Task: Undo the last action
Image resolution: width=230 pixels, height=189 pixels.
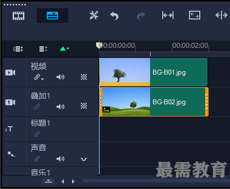Action: pyautogui.click(x=114, y=16)
